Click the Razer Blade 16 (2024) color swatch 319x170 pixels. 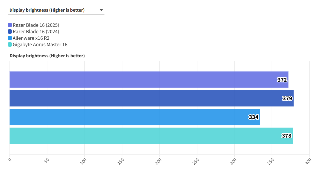(10, 32)
